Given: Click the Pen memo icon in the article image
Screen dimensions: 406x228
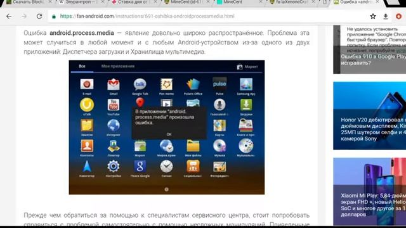Looking at the screenshot, I should 166,84.
